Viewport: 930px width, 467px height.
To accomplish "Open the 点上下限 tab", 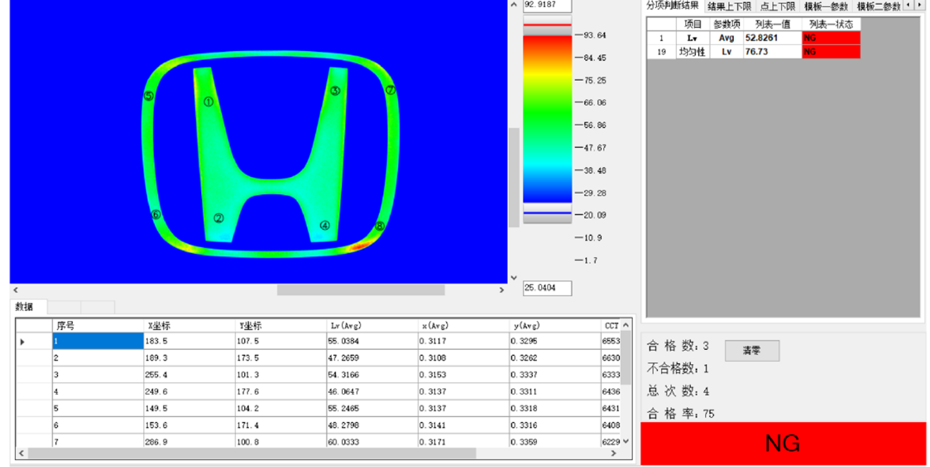I will pos(777,6).
